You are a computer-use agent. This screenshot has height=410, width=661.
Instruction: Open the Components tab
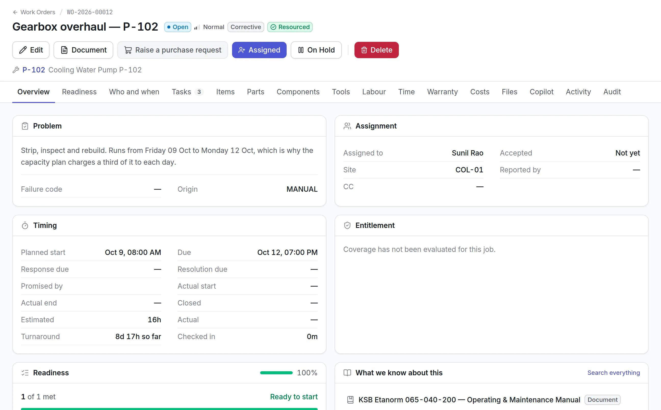point(298,92)
